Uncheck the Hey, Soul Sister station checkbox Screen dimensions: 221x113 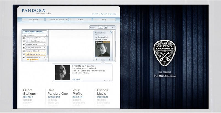tap(23, 41)
